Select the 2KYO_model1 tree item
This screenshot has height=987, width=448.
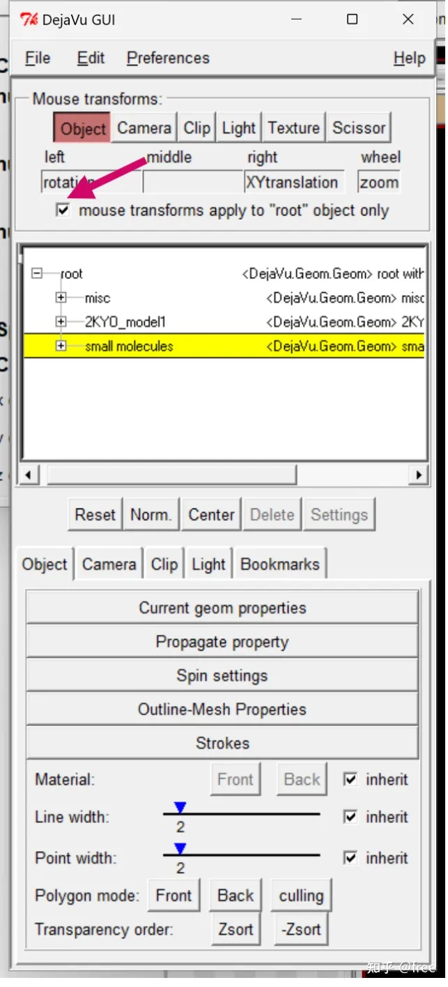pos(125,322)
